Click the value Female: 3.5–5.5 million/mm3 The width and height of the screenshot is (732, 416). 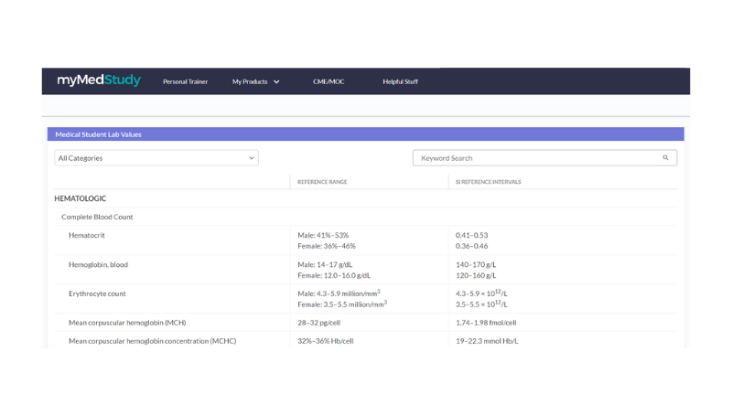coord(342,304)
